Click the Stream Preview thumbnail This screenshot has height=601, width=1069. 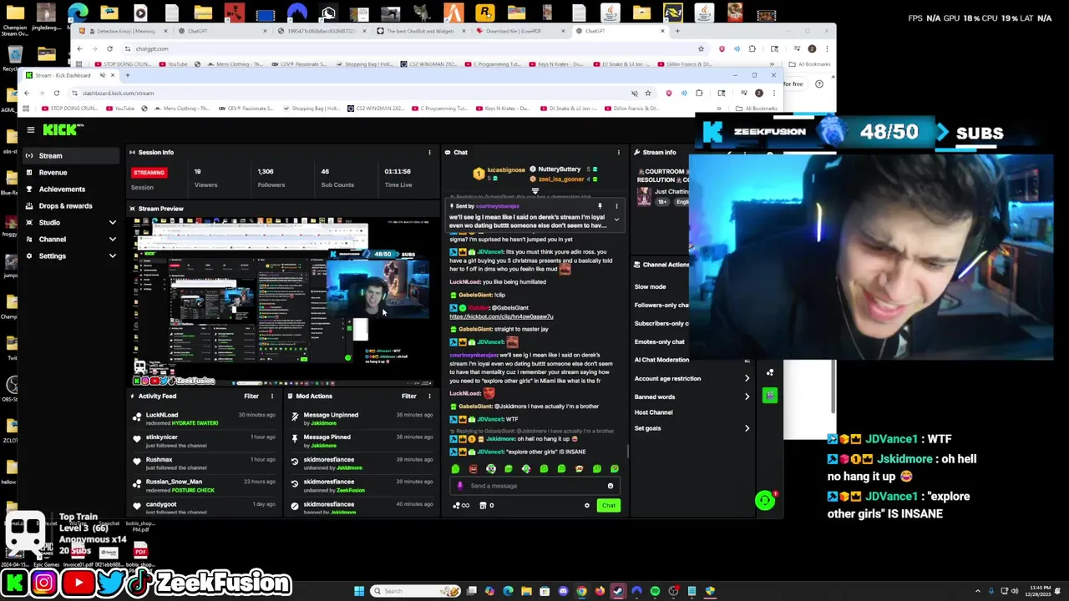(x=281, y=301)
